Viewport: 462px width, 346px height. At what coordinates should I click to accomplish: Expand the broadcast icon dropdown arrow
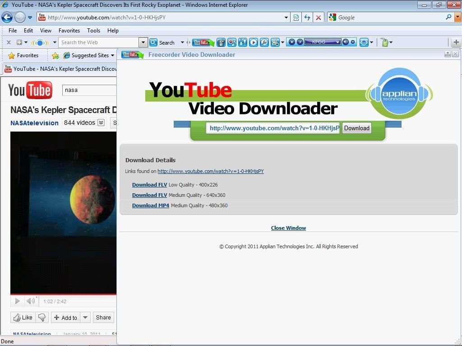[x=55, y=42]
